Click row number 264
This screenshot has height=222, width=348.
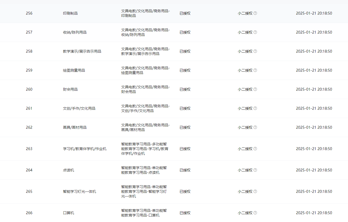coord(29,170)
